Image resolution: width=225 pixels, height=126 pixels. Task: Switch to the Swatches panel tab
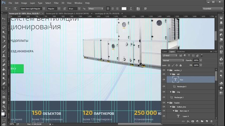click(181, 51)
